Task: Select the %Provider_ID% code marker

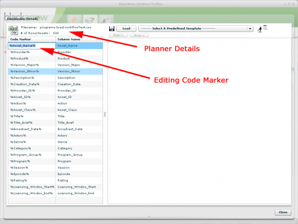Action: pos(32,91)
